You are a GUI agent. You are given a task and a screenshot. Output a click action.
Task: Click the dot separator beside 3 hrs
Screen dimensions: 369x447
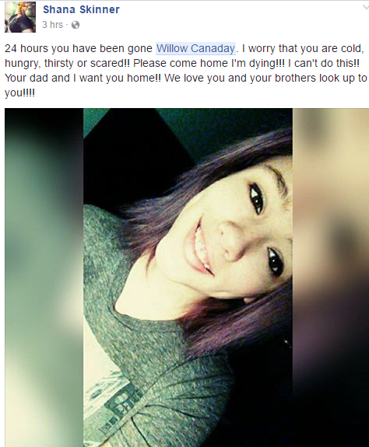(x=67, y=25)
